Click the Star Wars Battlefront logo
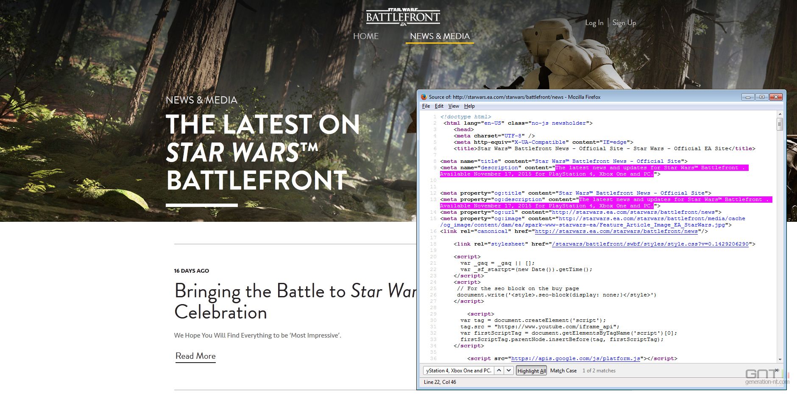 point(403,17)
